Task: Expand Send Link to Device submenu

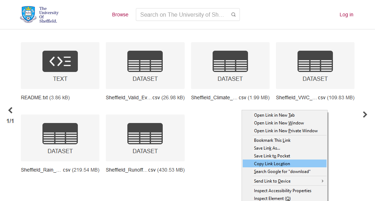Action: pos(284,181)
